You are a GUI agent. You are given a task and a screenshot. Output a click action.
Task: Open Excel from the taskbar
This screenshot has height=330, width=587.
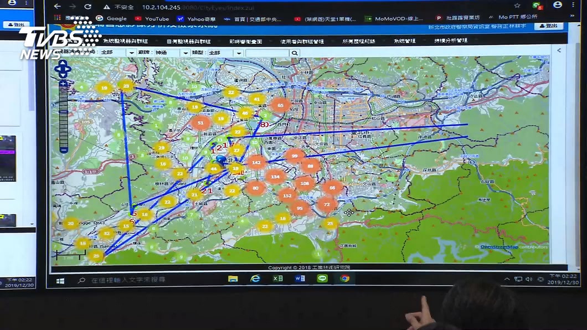coord(277,279)
